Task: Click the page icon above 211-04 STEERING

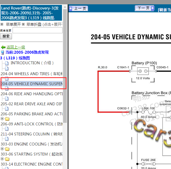Action: 7,129
